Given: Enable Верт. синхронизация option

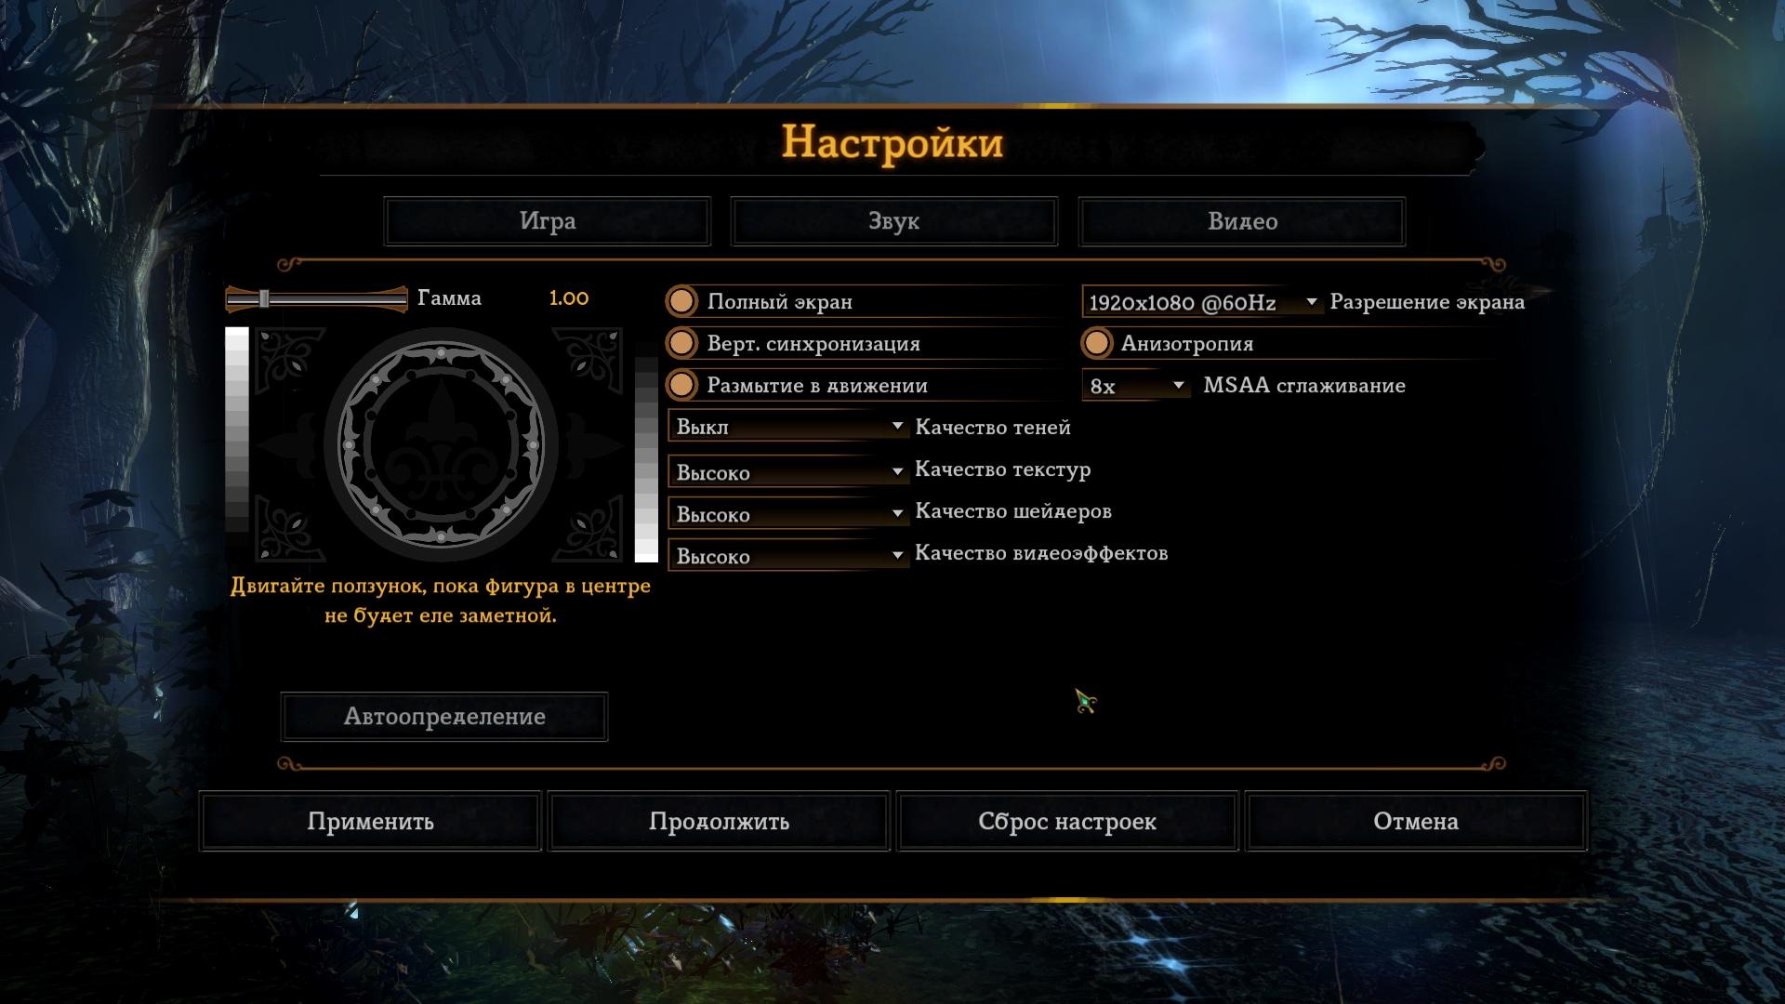Looking at the screenshot, I should [x=681, y=343].
